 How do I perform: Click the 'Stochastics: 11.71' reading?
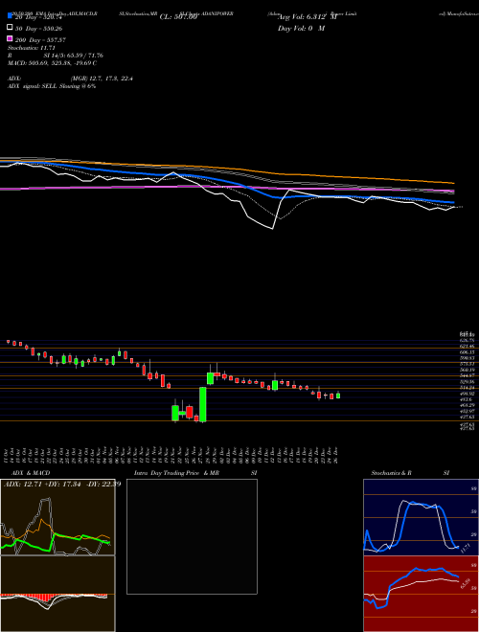click(31, 48)
